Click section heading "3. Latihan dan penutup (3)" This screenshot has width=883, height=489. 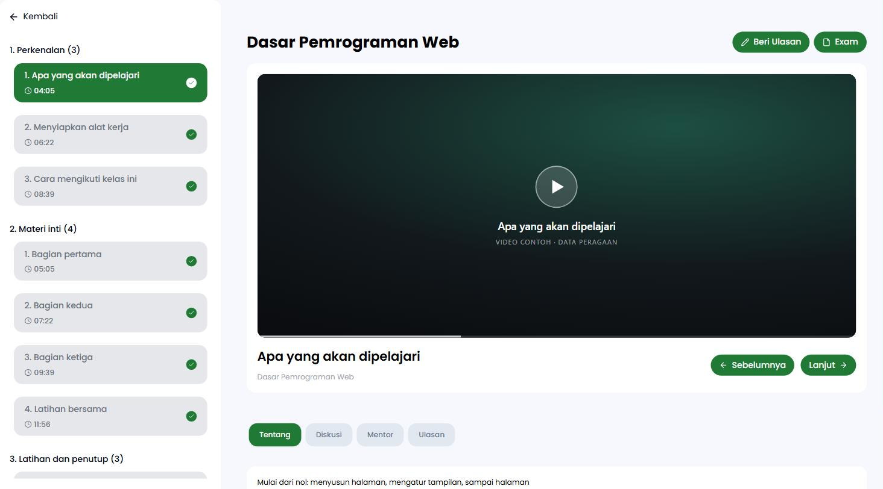67,459
